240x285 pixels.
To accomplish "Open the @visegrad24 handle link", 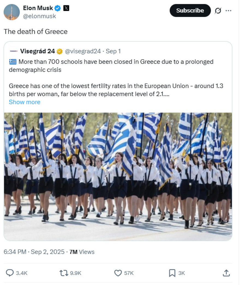I will (x=83, y=51).
